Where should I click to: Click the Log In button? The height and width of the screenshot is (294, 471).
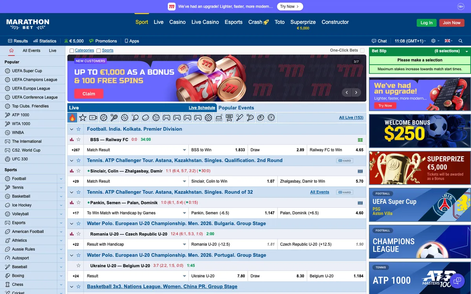(x=426, y=23)
